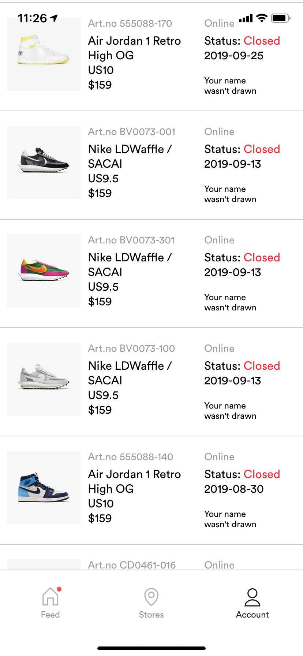This screenshot has width=303, height=656.
Task: Open the green and pink LDWaffle image
Action: pos(44,271)
